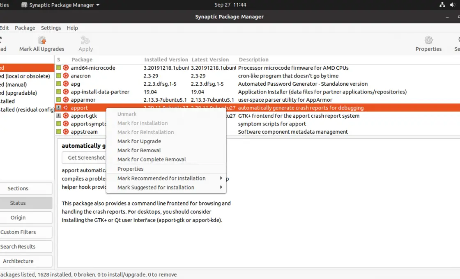Viewport: 460px width, 279px height.
Task: Choose Mark for Upgrade in context menu
Action: click(x=166, y=141)
